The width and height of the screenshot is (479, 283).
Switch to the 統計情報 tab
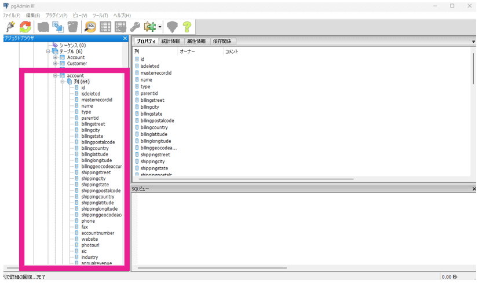[x=170, y=41]
